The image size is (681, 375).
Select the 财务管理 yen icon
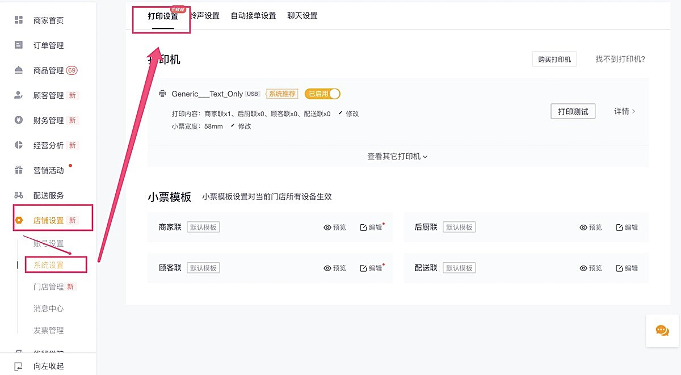[19, 120]
